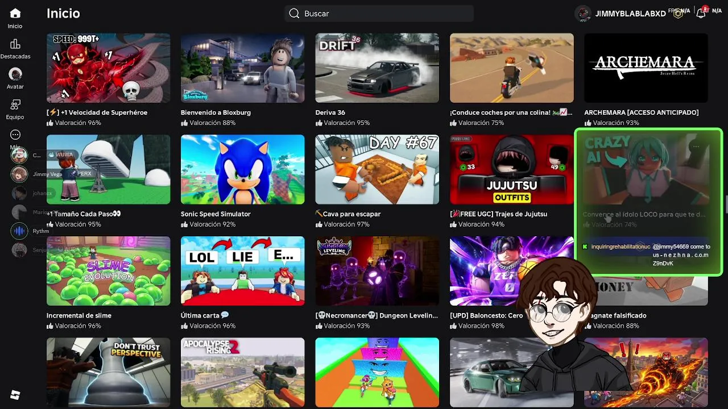Open the Bloxburg game thumbnail
Image resolution: width=728 pixels, height=409 pixels.
(242, 68)
